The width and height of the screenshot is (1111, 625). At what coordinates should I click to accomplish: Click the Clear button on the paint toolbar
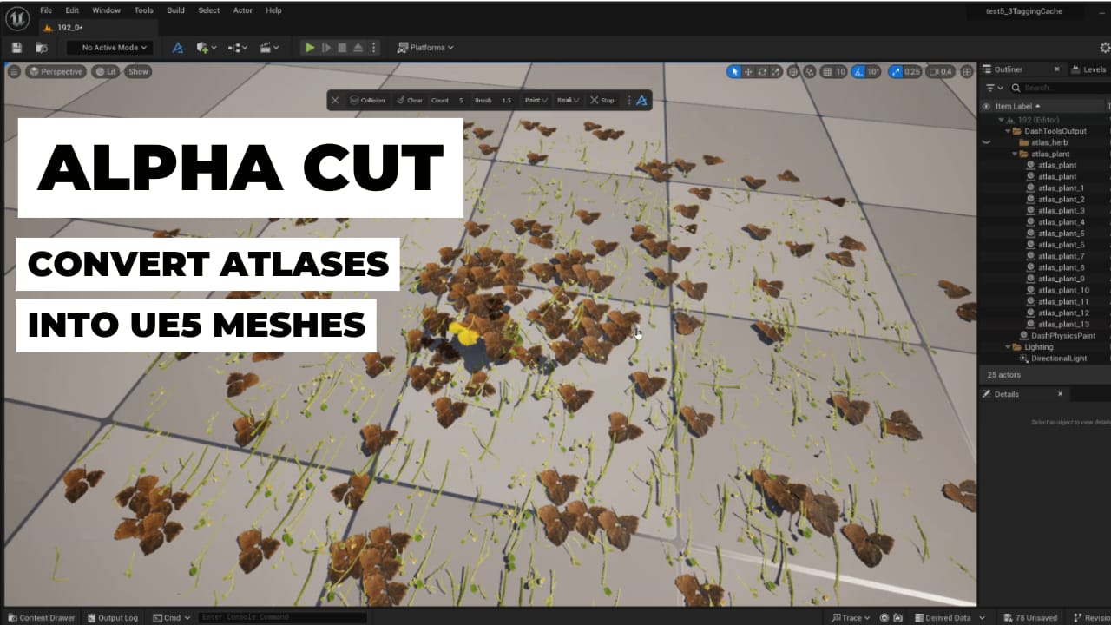coord(409,100)
